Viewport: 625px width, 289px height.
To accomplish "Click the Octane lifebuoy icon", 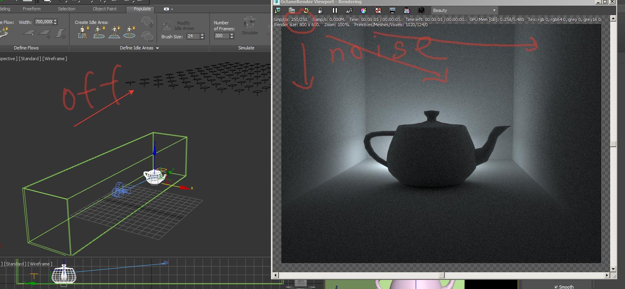I will pos(378,10).
